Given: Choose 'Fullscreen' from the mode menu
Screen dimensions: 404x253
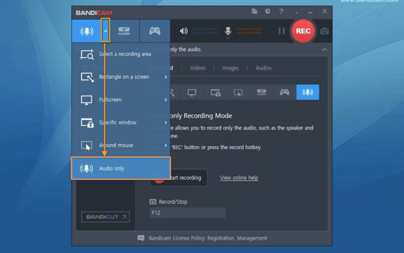Looking at the screenshot, I should pyautogui.click(x=121, y=100).
